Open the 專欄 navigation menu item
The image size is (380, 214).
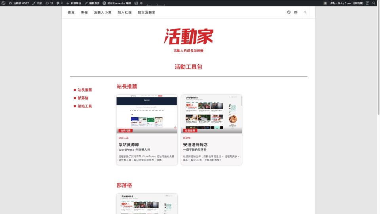point(84,12)
